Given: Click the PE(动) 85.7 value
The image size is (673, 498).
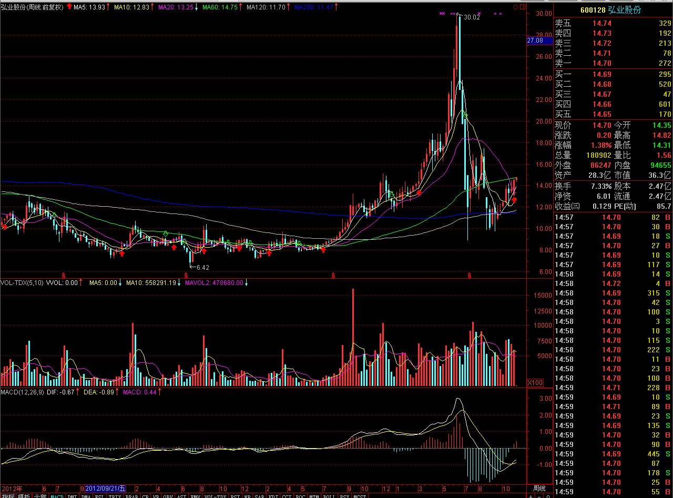Looking at the screenshot, I should pos(664,206).
